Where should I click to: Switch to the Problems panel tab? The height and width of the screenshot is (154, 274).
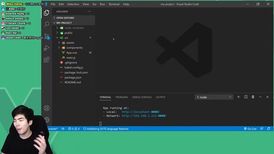coord(122,97)
